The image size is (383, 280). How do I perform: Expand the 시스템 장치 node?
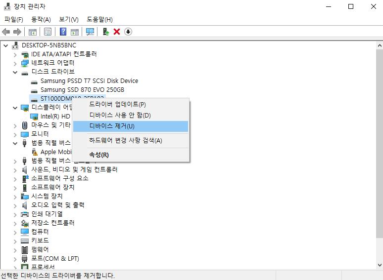15,197
